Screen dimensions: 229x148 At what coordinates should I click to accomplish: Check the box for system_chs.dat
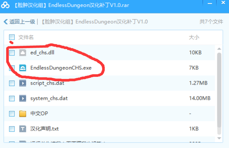pos(12,99)
